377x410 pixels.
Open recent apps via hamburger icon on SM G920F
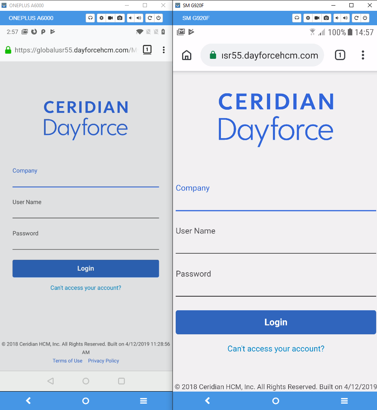344,400
